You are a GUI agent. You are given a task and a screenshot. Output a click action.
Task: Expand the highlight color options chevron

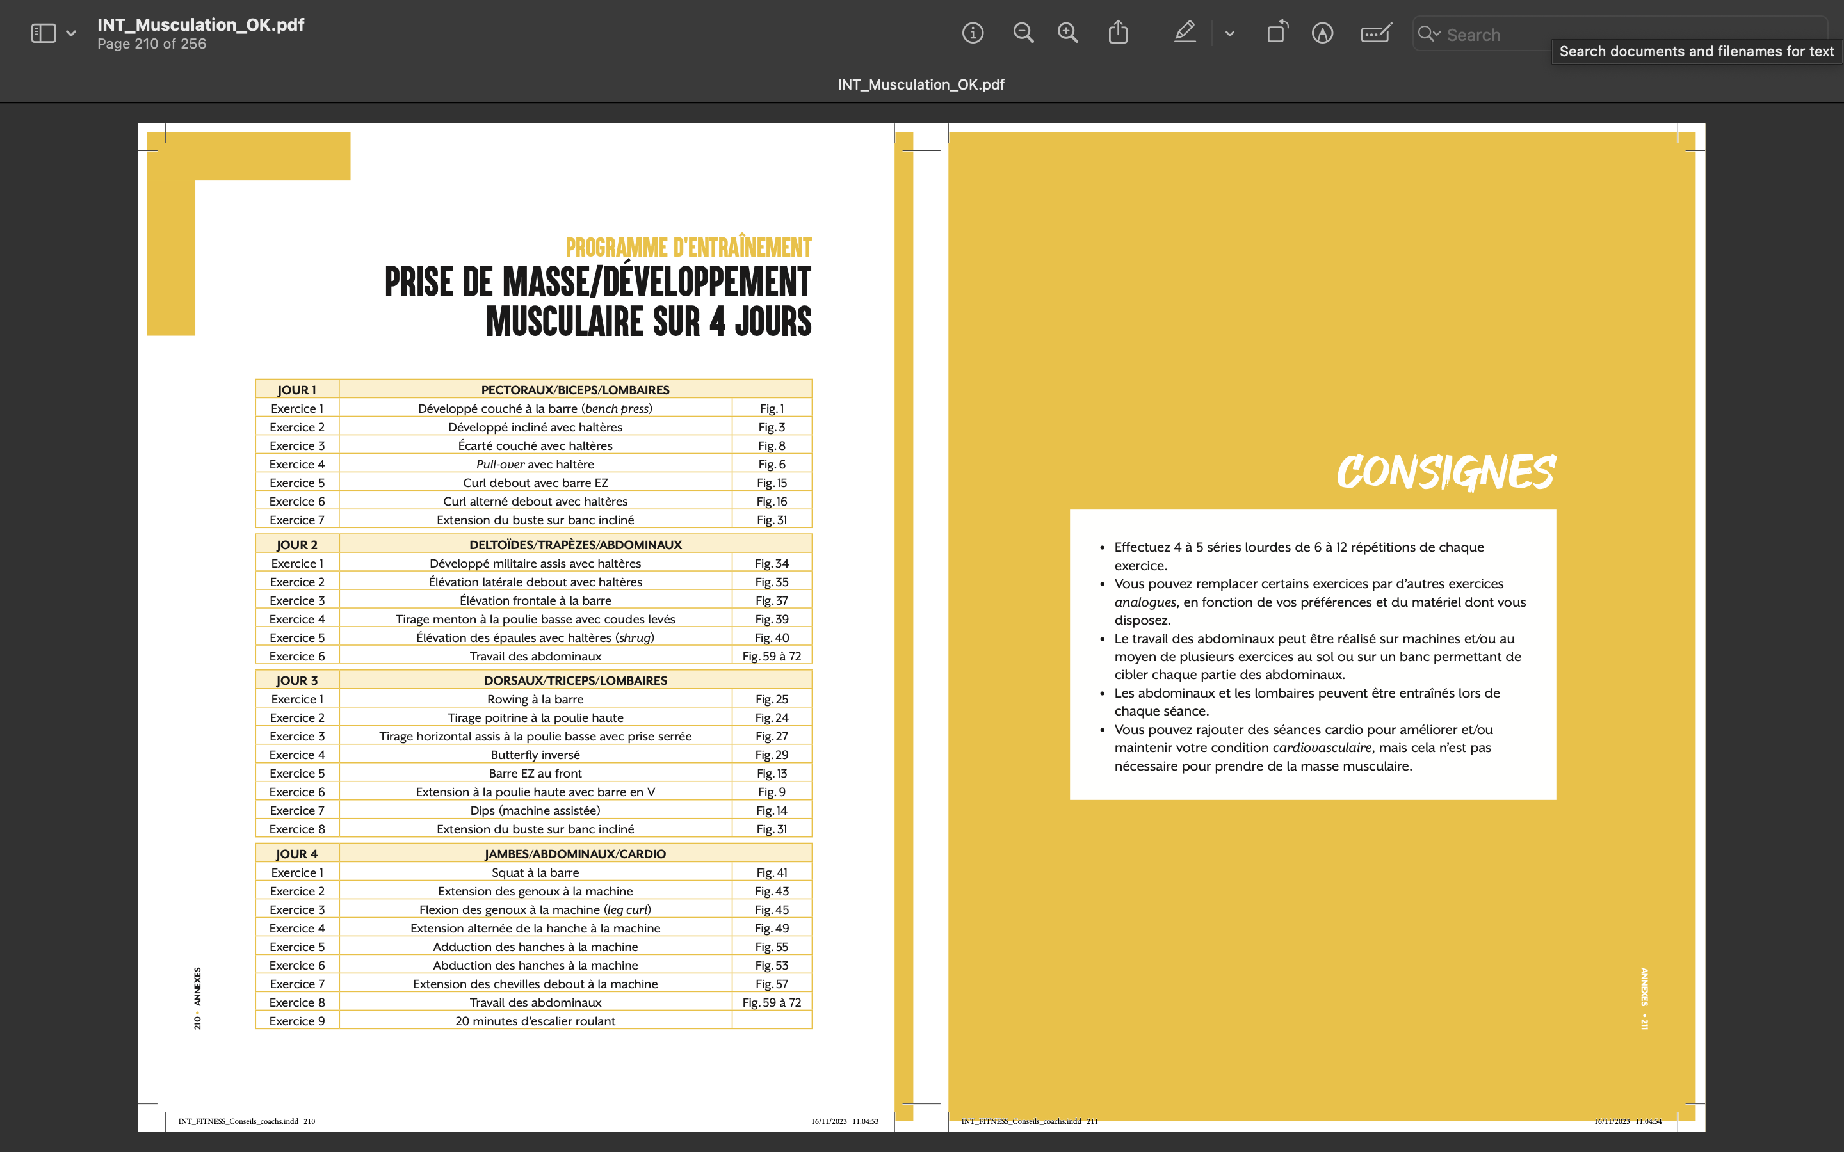[x=1229, y=33]
